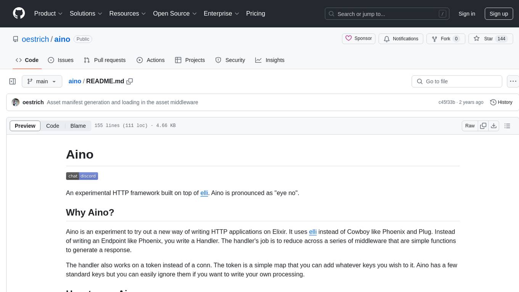Expand the Open Source menu
Screen dimensions: 519x292
pyautogui.click(x=175, y=13)
